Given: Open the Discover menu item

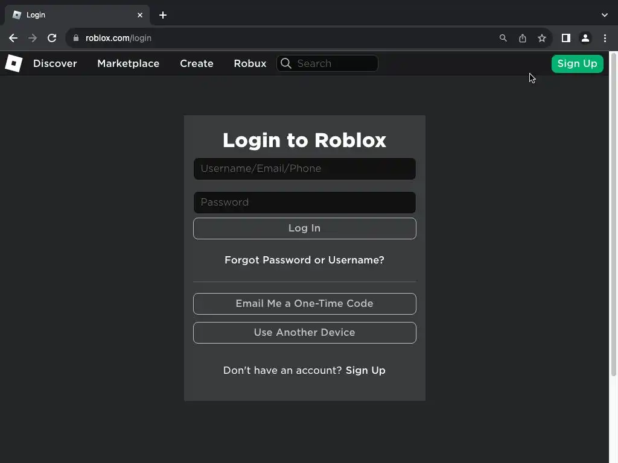Looking at the screenshot, I should pos(55,63).
